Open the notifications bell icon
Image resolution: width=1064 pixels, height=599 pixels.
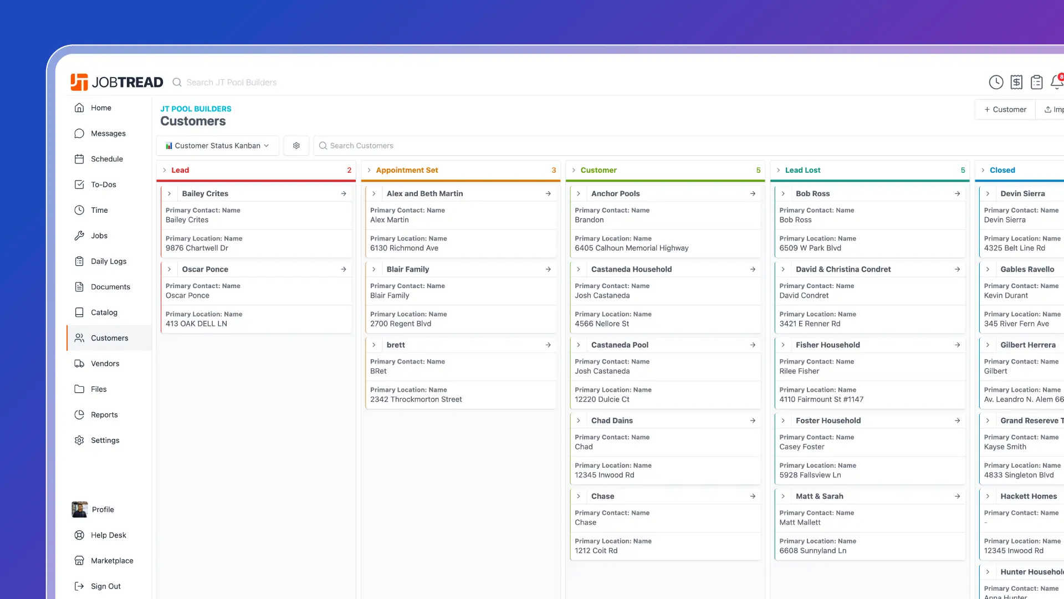(x=1057, y=82)
